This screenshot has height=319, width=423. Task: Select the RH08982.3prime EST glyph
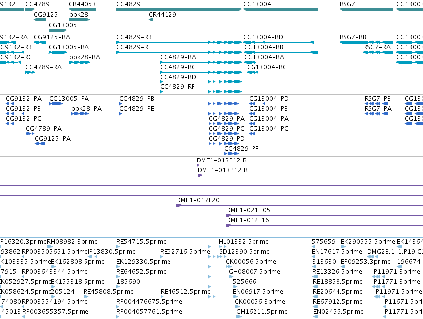pyautogui.click(x=50, y=247)
